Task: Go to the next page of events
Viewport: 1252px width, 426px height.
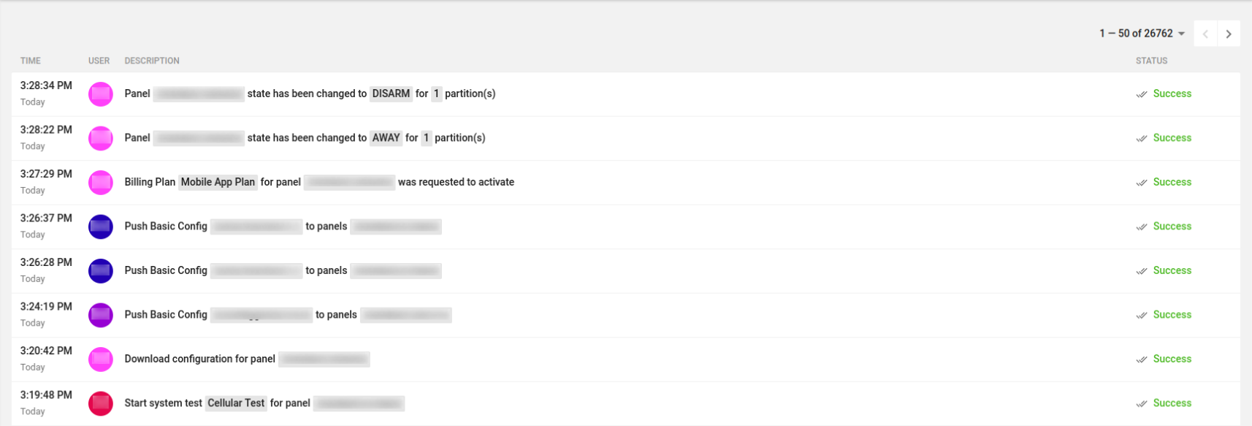Action: [x=1228, y=33]
